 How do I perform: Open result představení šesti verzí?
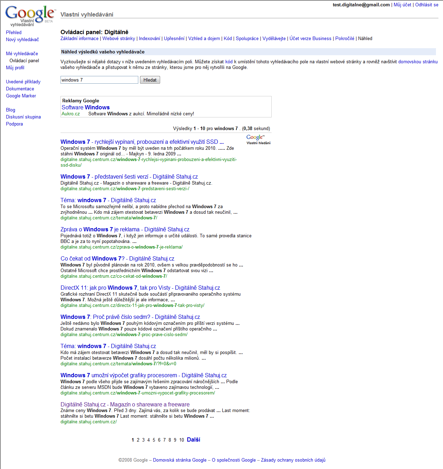129,176
